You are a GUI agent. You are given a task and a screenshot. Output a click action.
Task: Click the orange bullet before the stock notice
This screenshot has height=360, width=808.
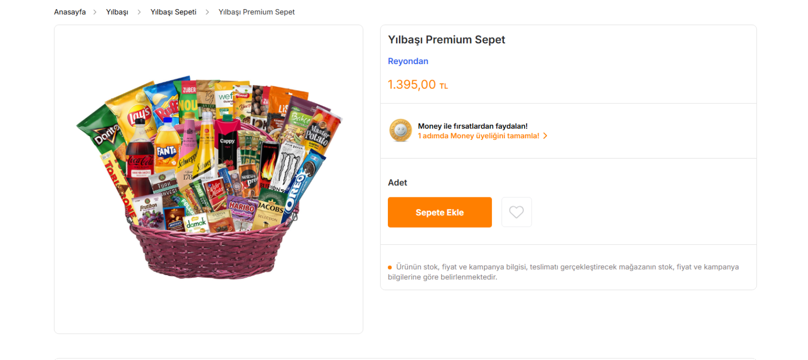click(x=390, y=267)
